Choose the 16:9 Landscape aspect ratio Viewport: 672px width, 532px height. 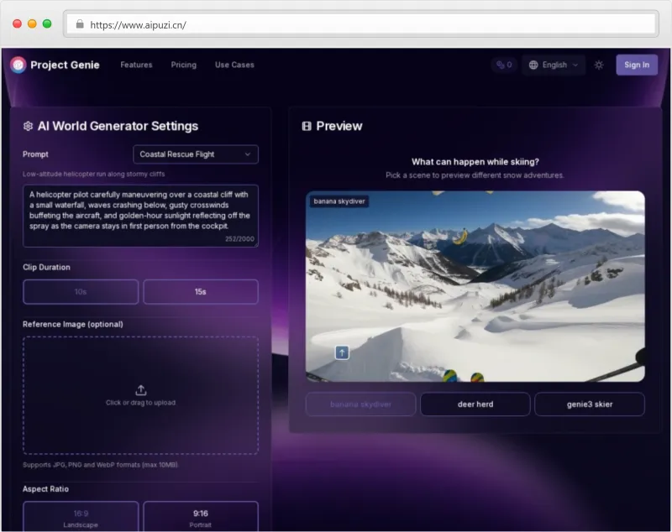(x=81, y=517)
